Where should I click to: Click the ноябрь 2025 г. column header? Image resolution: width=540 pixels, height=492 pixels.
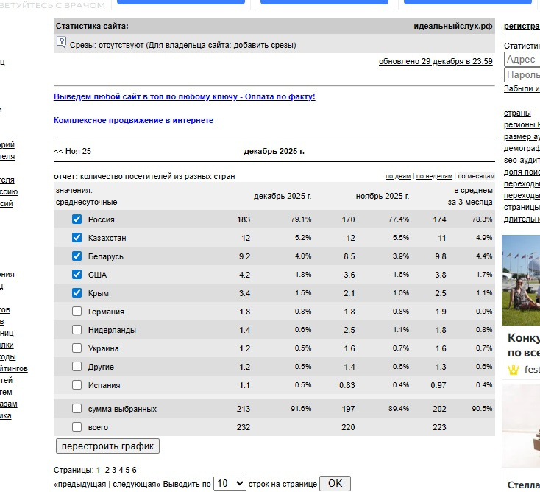coord(383,196)
